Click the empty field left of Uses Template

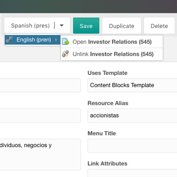point(40,85)
